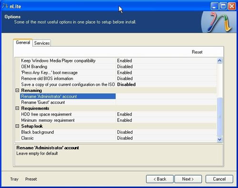This screenshot has width=238, height=188.
Task: Click Disabled value for Black background
Action: [125, 132]
